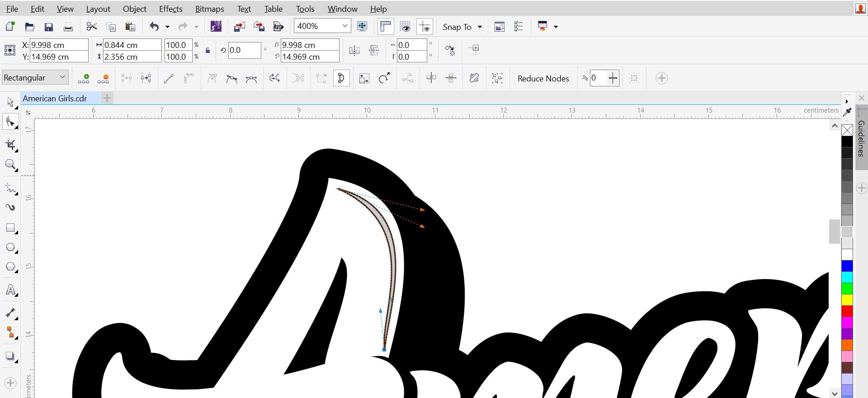The image size is (868, 398).
Task: Print the document with printer icon
Action: pos(68,27)
